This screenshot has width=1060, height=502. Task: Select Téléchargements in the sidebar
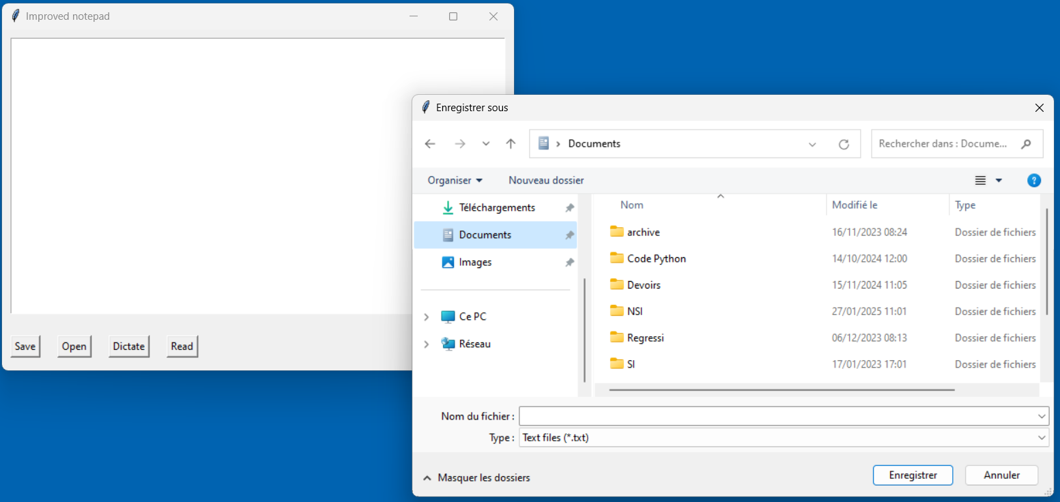click(496, 207)
